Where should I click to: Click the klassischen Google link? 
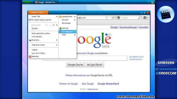(x=85, y=53)
